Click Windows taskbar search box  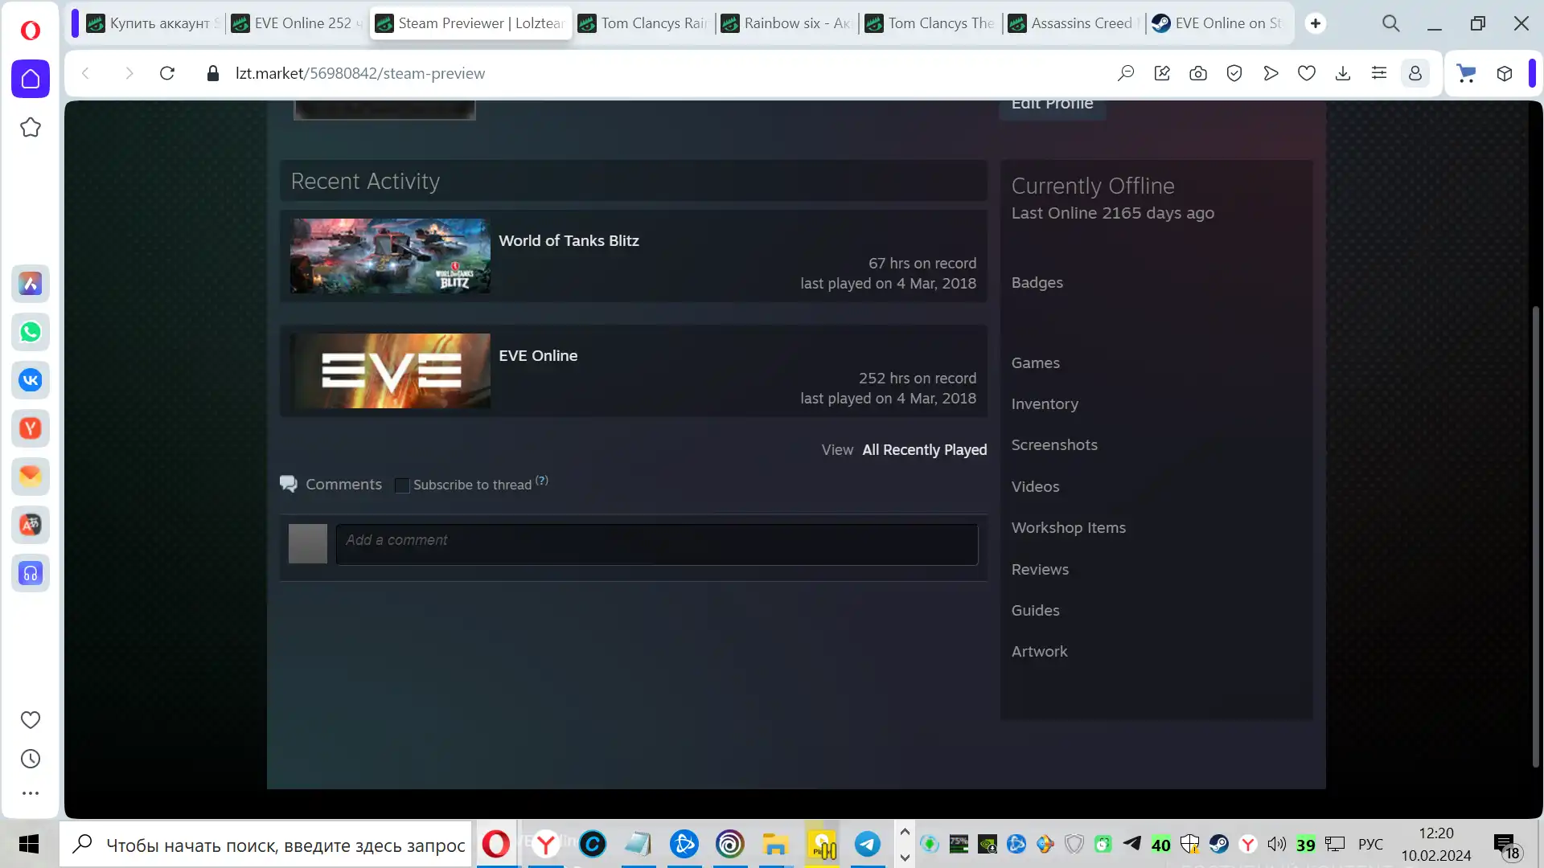pyautogui.click(x=266, y=844)
